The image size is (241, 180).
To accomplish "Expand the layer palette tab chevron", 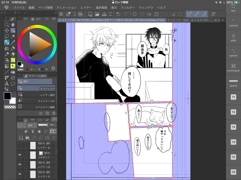I will point(54,119).
